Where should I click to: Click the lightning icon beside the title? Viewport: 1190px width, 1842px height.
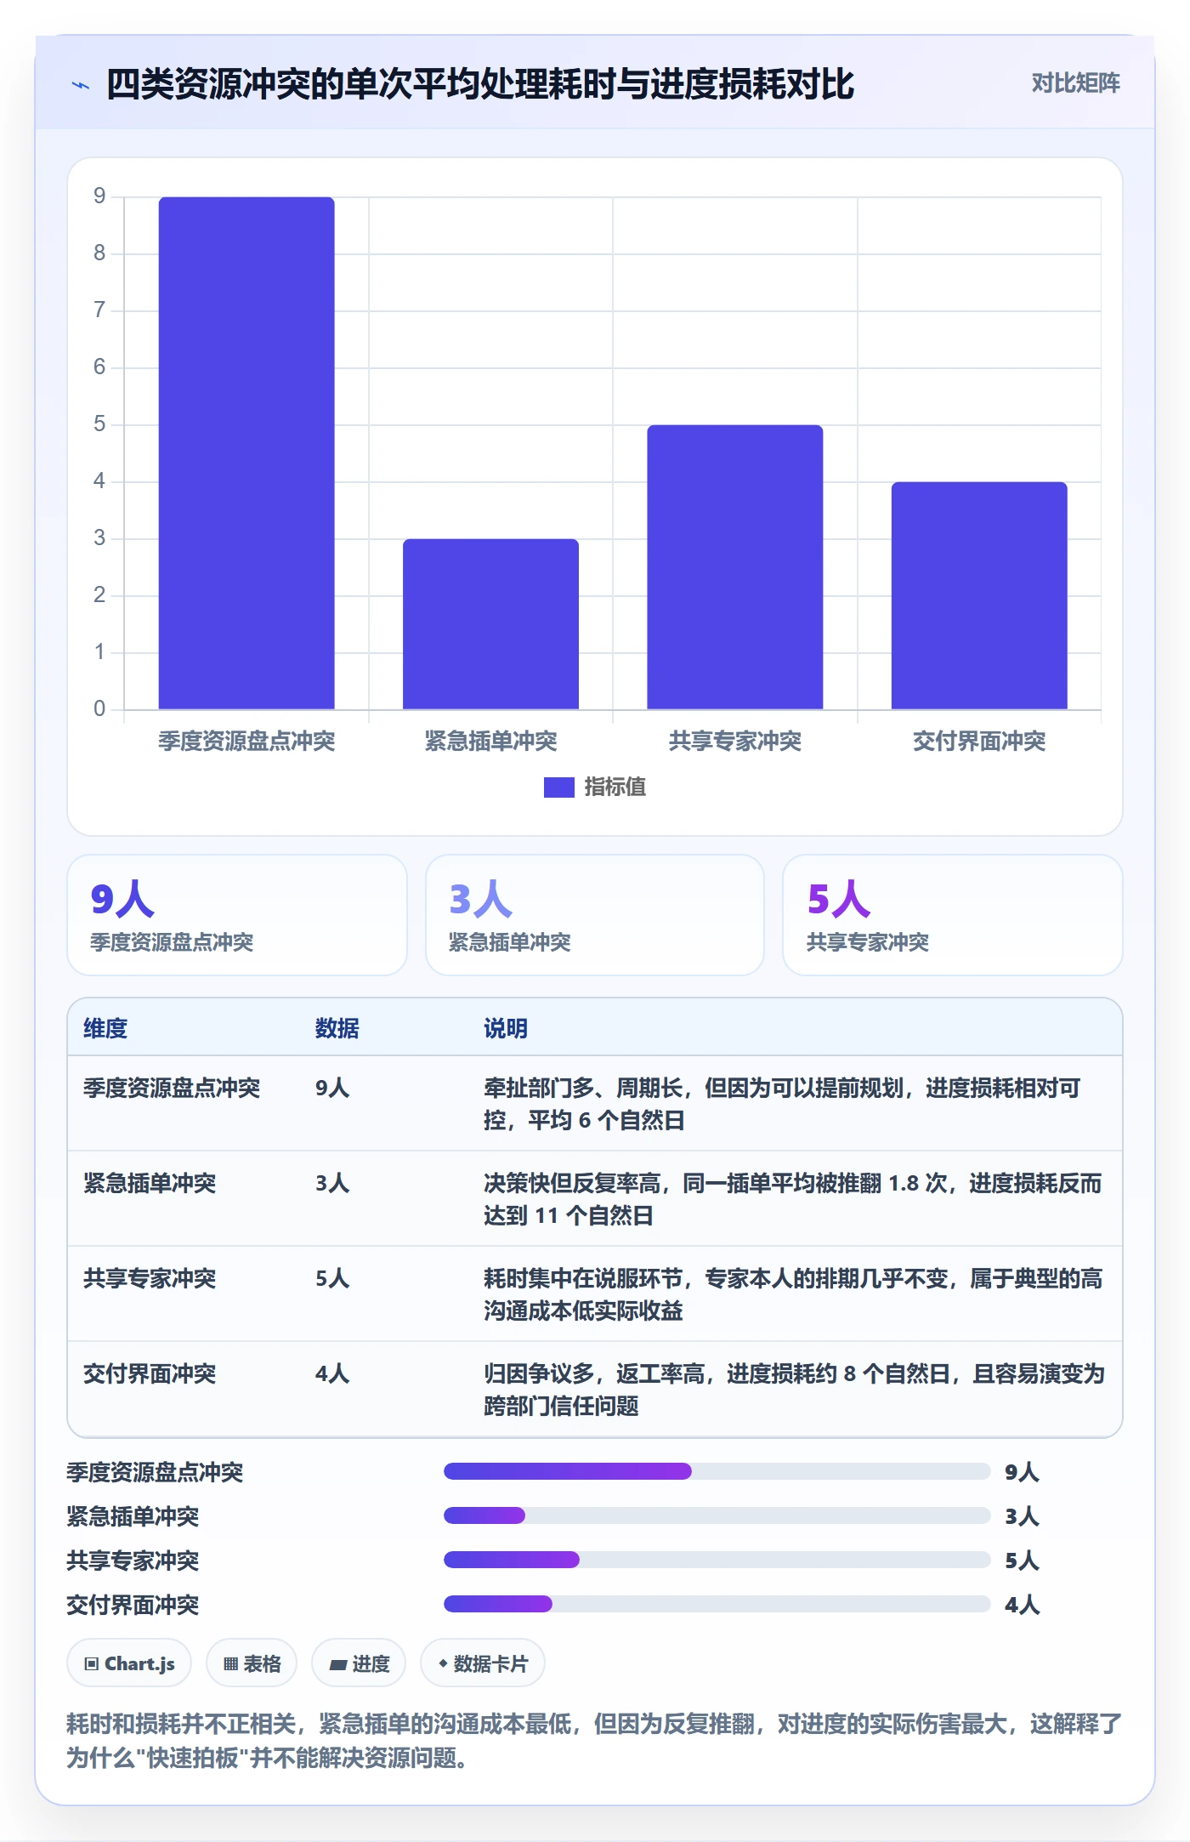81,85
